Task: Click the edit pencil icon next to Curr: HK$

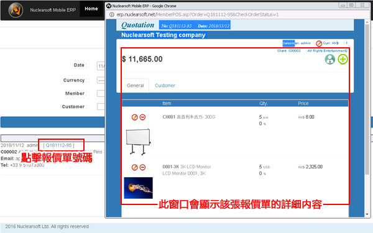Action: 319,43
